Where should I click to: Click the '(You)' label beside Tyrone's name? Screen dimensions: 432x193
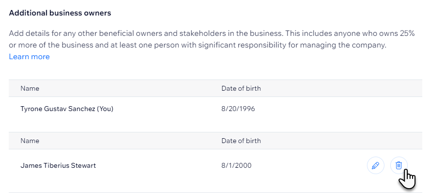[x=105, y=109]
